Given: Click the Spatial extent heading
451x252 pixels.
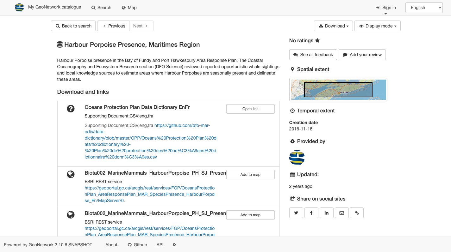Looking at the screenshot, I should coord(313,69).
